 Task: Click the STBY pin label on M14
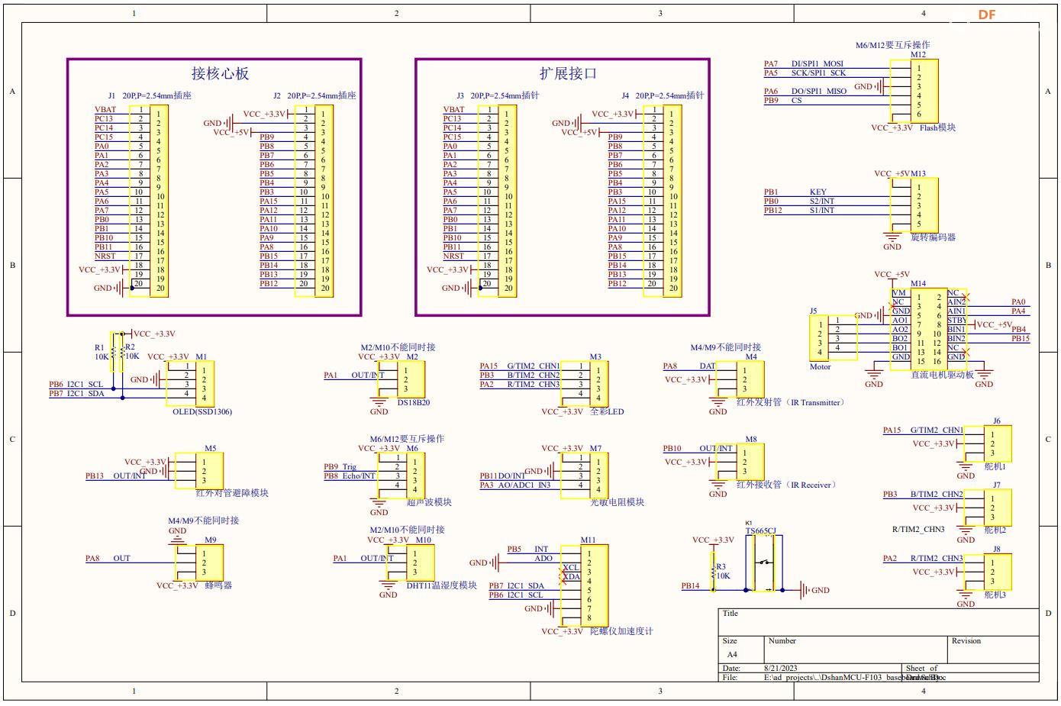click(957, 321)
